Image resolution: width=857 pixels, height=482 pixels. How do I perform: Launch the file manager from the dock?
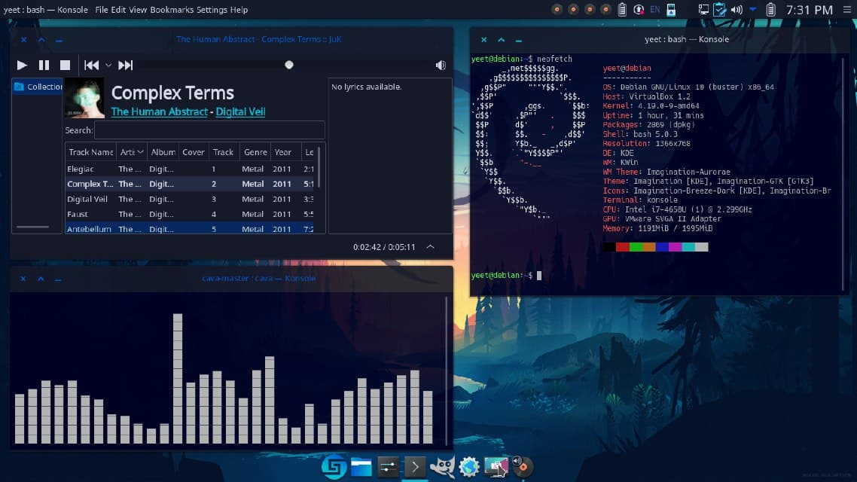pos(361,467)
